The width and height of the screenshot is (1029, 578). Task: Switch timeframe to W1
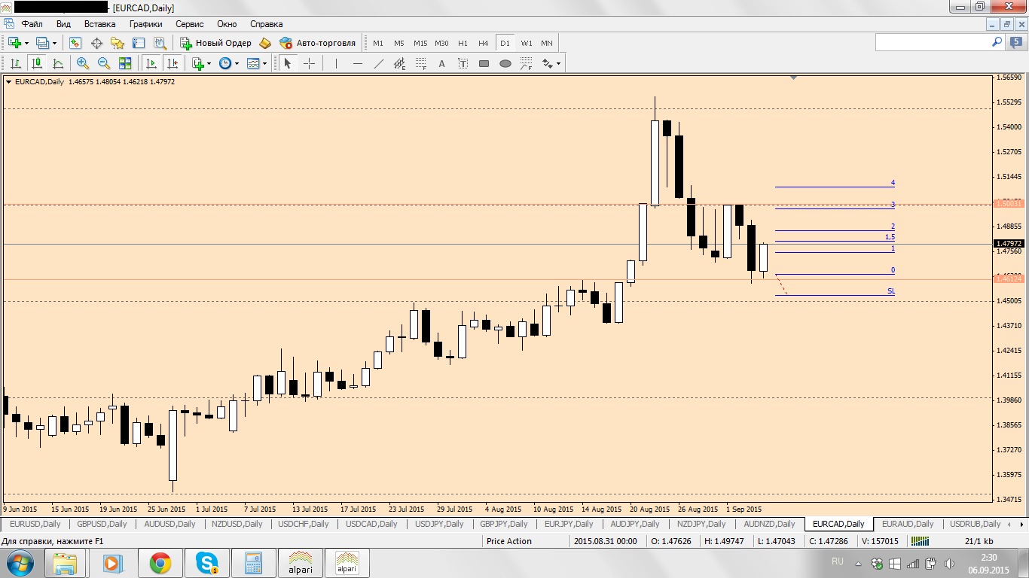coord(526,43)
